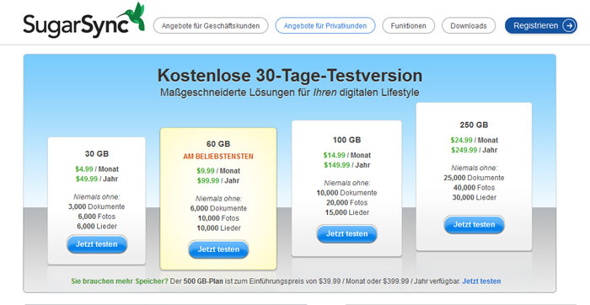
Task: Click the SugarSync wordmark text
Action: (x=75, y=25)
